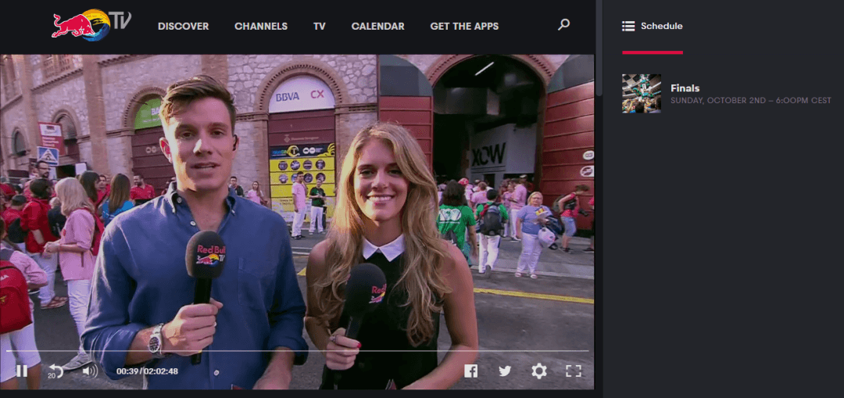
Task: Seek along the video progress bar
Action: click(x=297, y=351)
